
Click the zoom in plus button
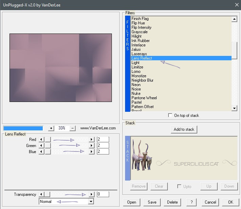pos(51,128)
